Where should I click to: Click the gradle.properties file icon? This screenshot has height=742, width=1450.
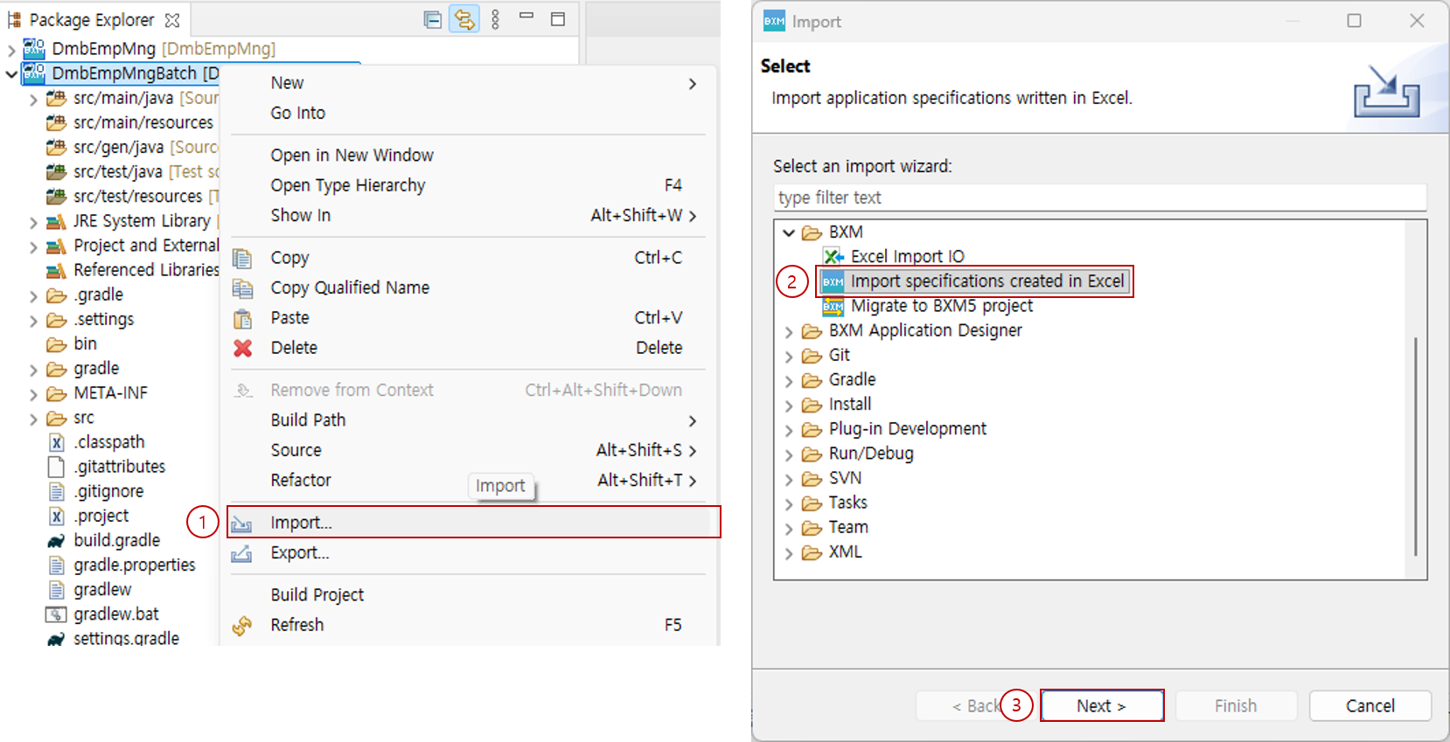coord(56,565)
